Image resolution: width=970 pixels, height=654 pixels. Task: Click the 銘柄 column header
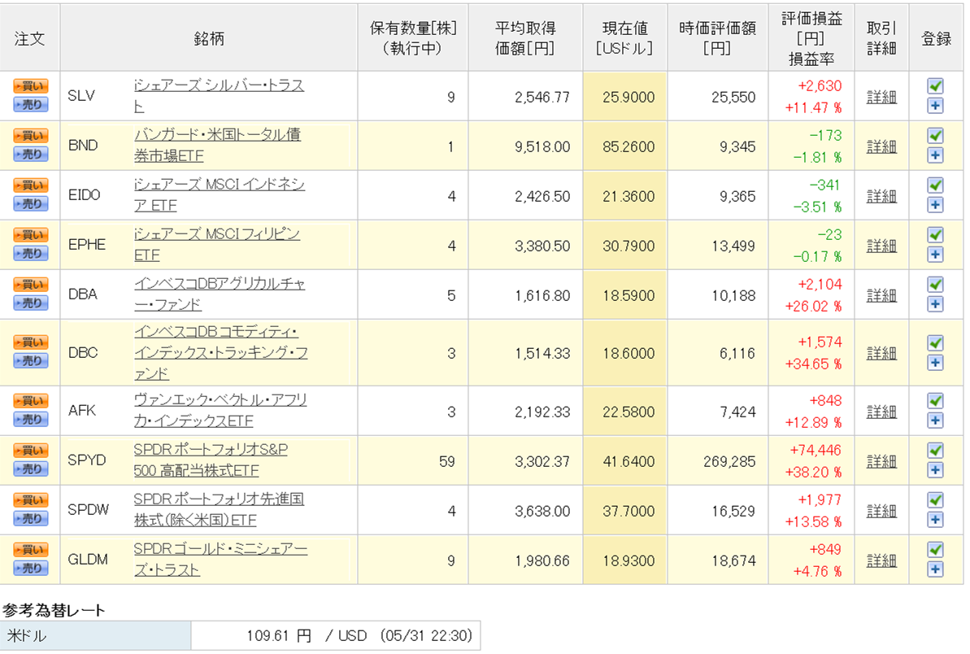coord(209,38)
